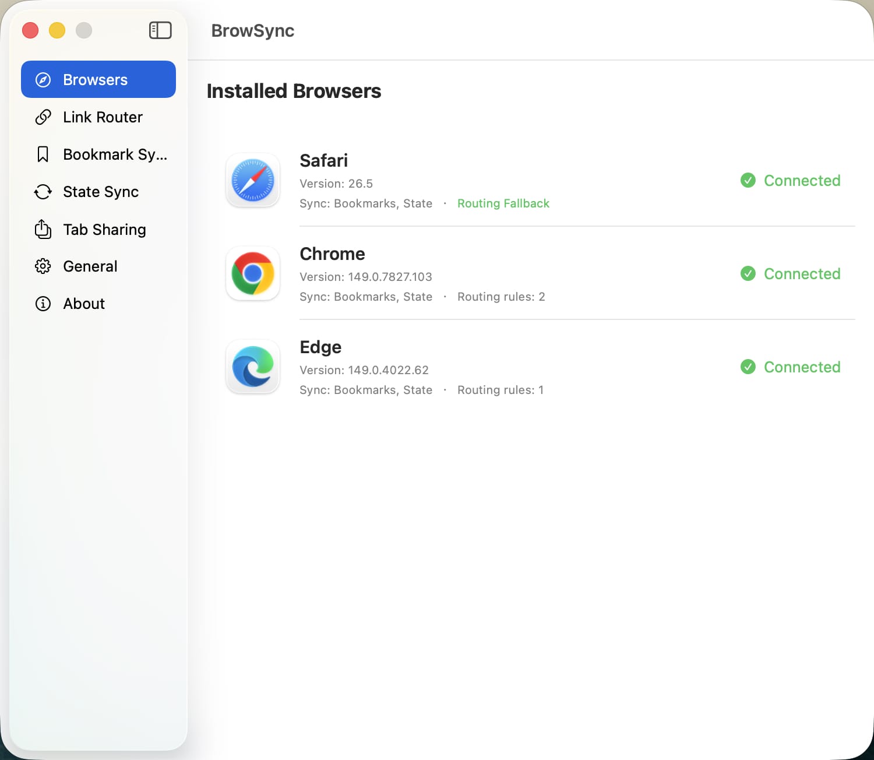Click the Version: 26.5 text
This screenshot has height=760, width=874.
(336, 184)
